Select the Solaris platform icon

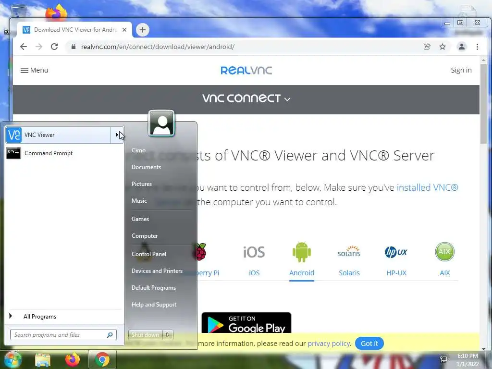coord(349,251)
